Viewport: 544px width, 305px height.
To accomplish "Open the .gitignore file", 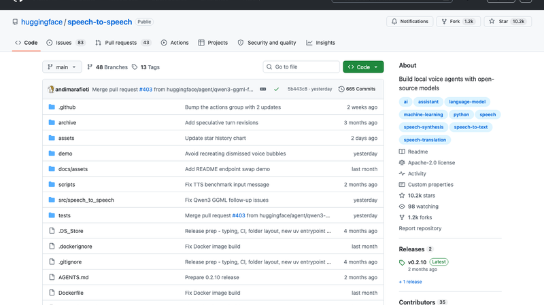I will [x=70, y=262].
